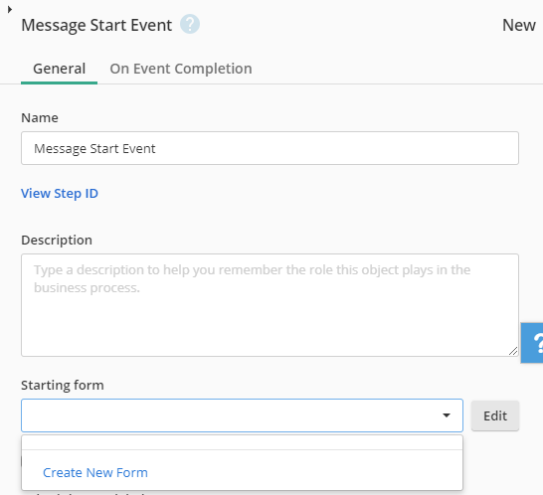The image size is (543, 495).
Task: Open help icon beside Message Start Event title
Action: point(190,24)
